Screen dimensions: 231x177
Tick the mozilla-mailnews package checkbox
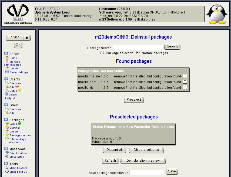185,76
